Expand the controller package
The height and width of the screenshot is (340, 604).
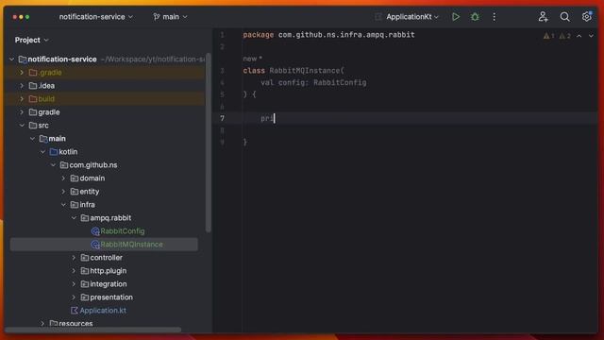point(74,258)
